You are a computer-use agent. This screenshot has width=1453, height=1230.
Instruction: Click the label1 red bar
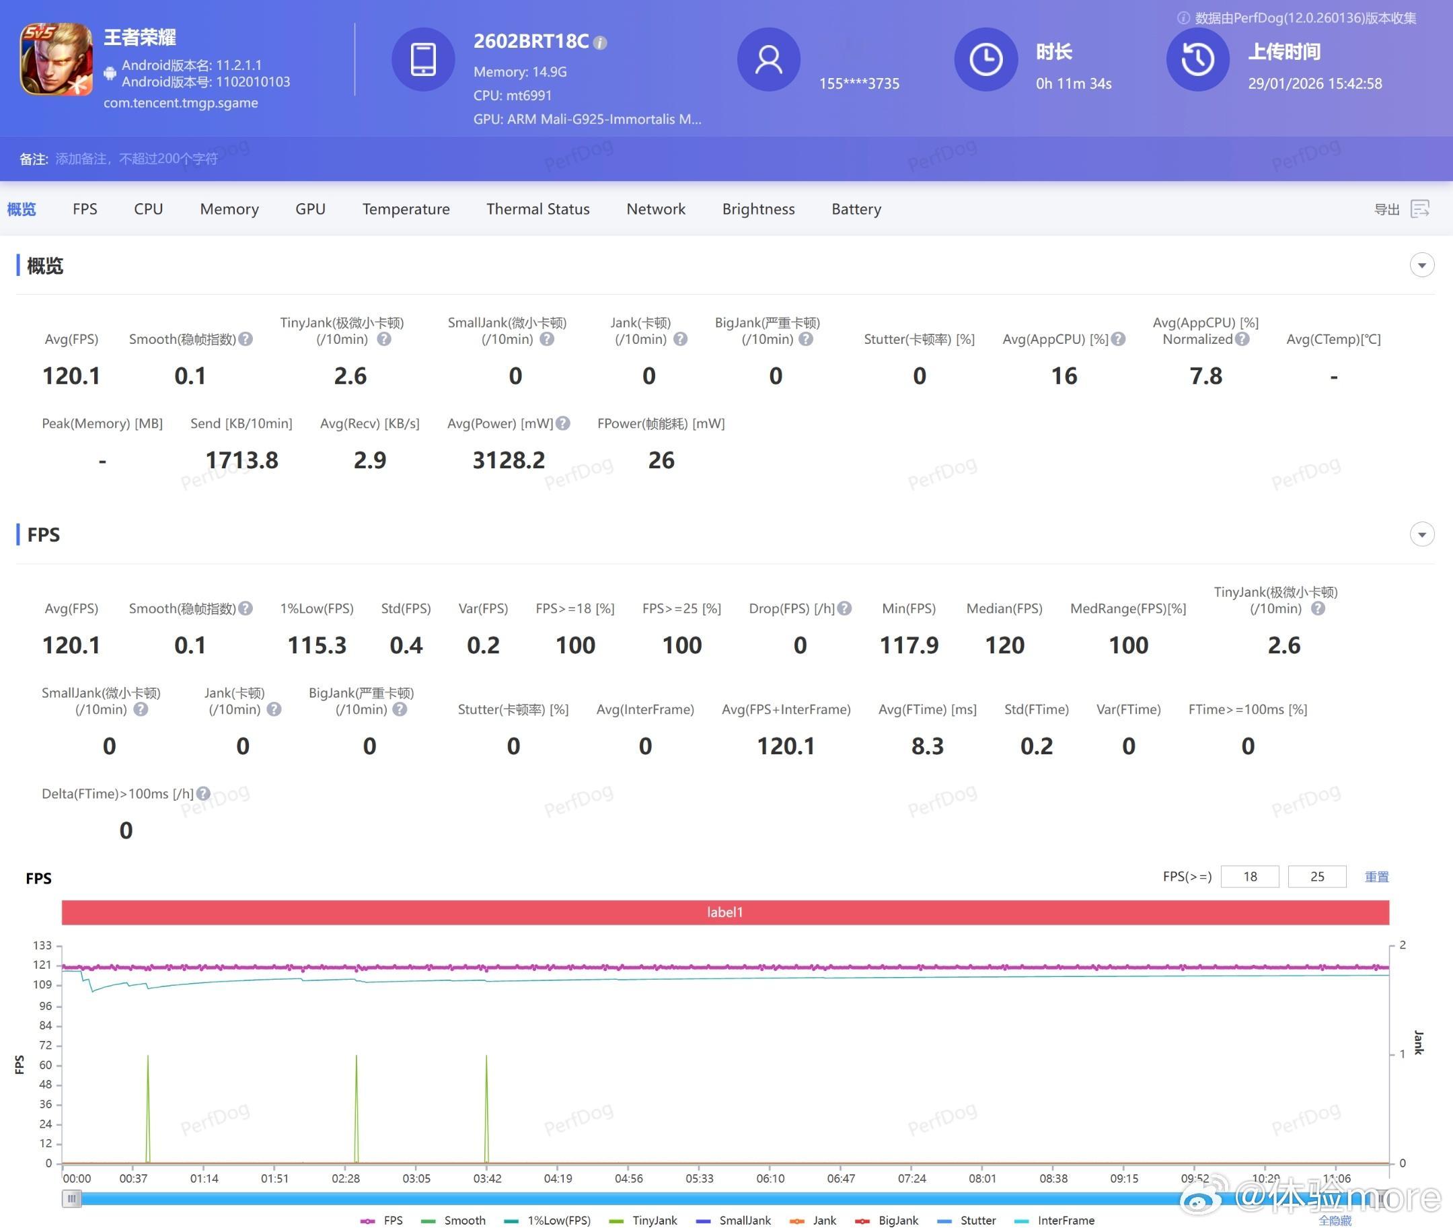[x=725, y=912]
